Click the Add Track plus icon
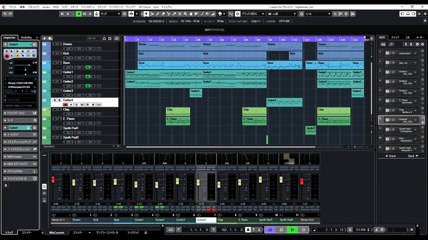428x240 pixels. (45, 39)
